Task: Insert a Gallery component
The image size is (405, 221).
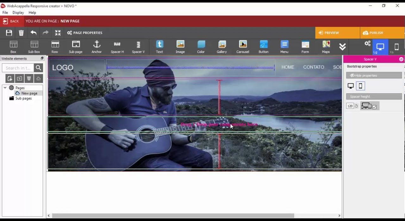Action: pos(221,47)
